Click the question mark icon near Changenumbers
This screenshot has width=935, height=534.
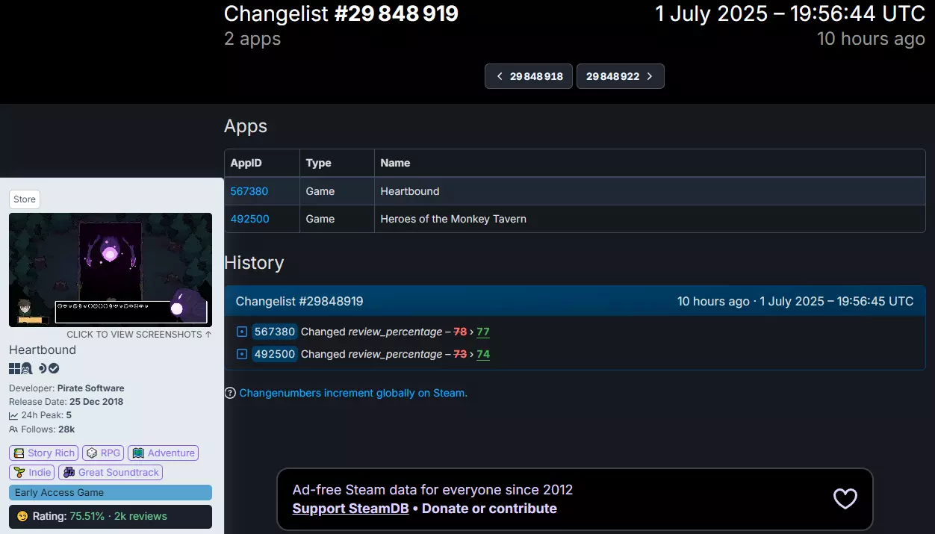[230, 393]
